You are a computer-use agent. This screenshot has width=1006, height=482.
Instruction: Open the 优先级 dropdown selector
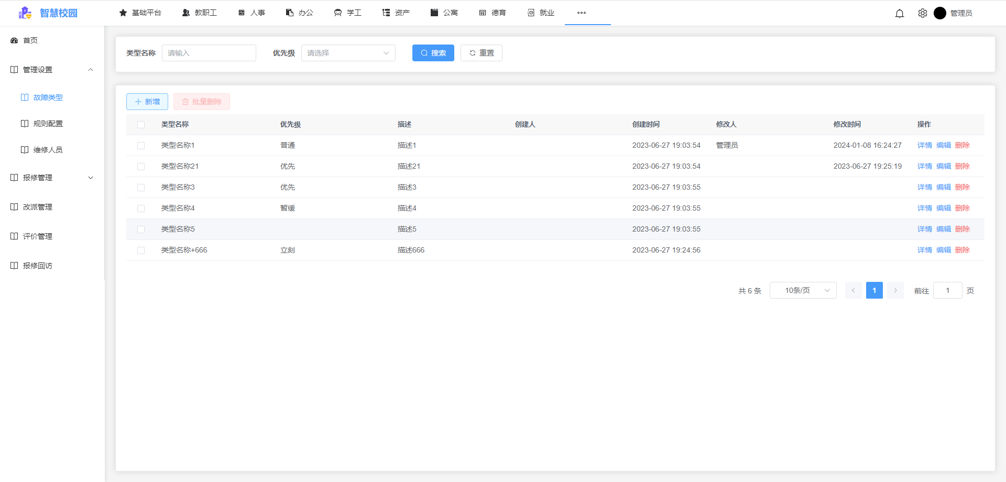[x=348, y=53]
